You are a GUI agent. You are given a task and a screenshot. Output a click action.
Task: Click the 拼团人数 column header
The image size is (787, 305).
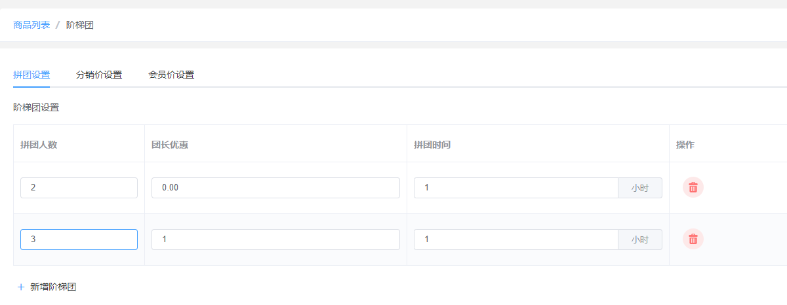(39, 145)
